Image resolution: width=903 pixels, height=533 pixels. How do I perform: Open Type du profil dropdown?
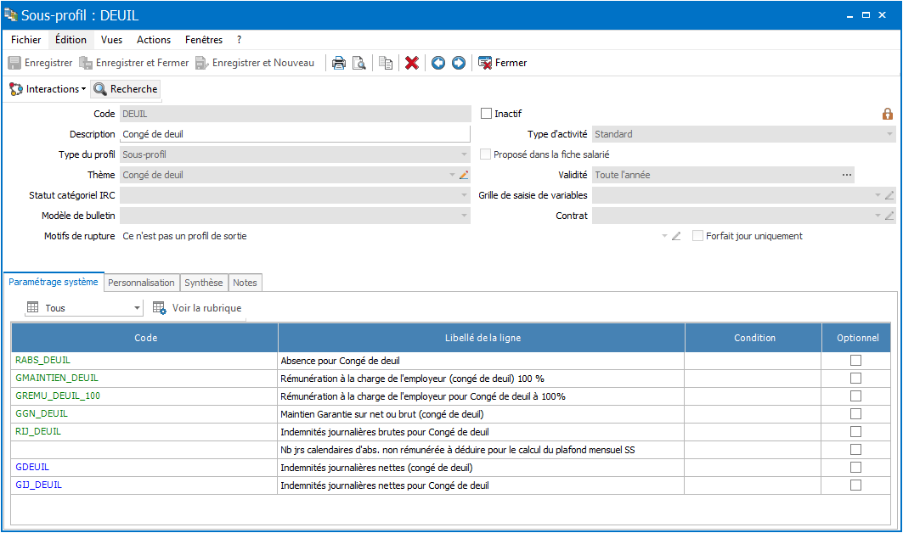coord(464,154)
